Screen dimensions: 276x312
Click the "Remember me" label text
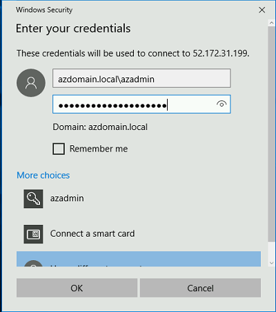point(99,149)
